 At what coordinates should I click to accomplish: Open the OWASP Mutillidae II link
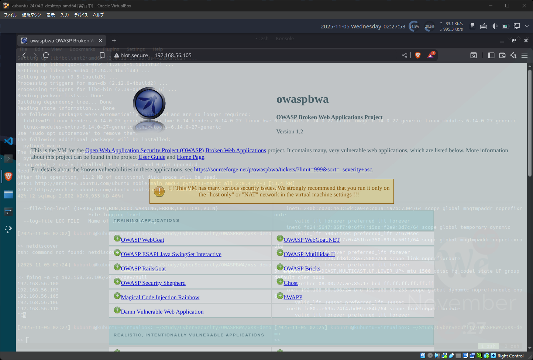point(309,254)
